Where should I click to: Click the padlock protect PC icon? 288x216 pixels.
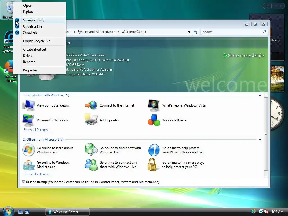pyautogui.click(x=152, y=165)
